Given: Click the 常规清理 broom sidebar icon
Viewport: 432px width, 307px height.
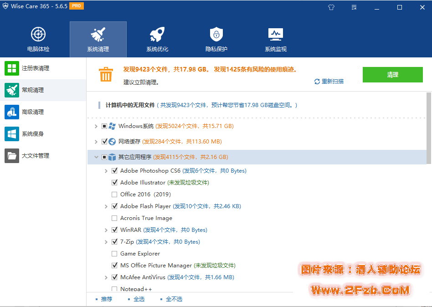Looking at the screenshot, I should pos(12,90).
